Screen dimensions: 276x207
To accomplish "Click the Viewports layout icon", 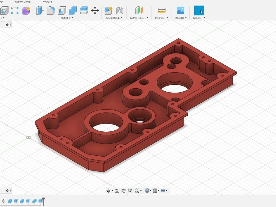I will coord(163,191).
